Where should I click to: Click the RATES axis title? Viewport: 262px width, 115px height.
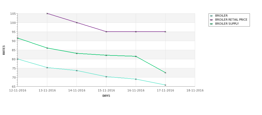[x=4, y=50]
